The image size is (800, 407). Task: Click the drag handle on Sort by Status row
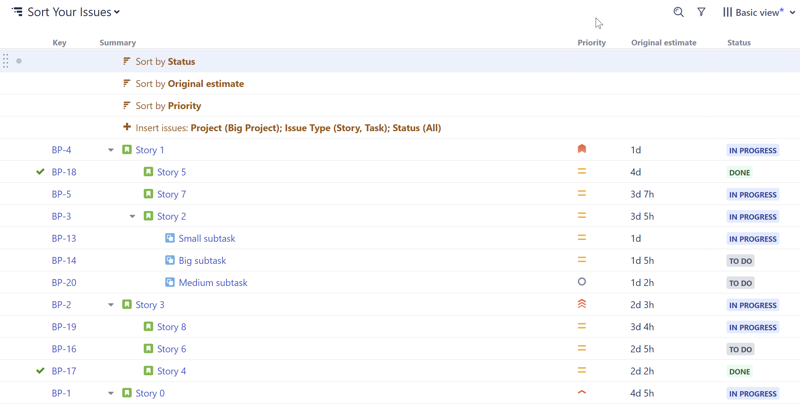6,61
